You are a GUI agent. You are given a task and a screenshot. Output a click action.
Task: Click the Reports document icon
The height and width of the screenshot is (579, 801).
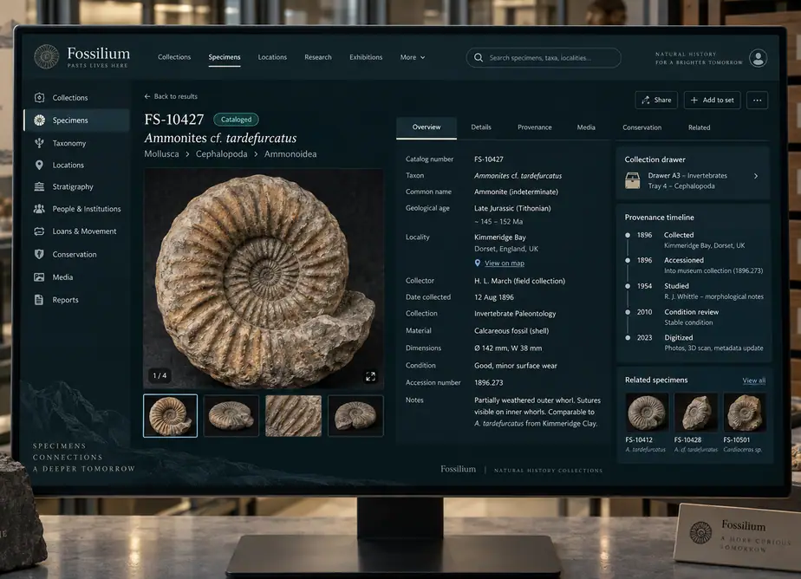pos(39,300)
